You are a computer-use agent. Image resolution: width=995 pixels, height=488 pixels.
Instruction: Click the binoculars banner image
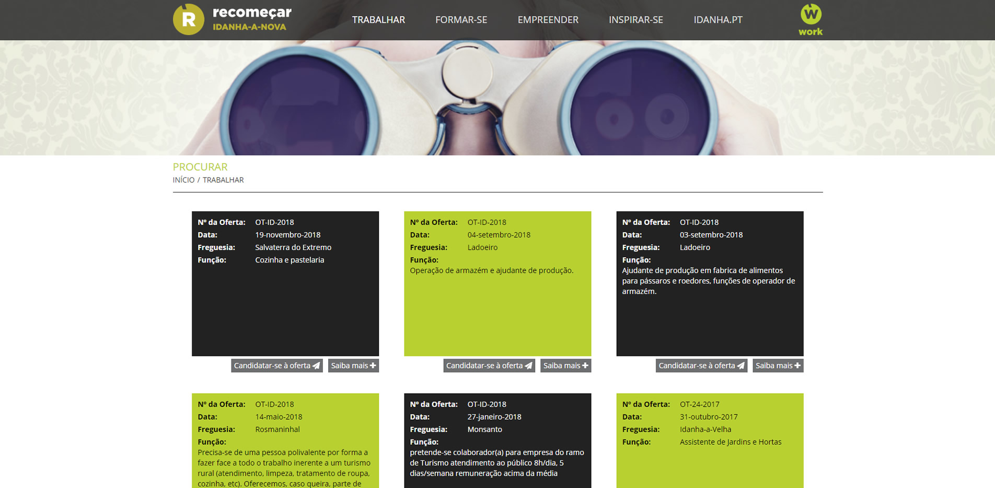click(x=498, y=98)
